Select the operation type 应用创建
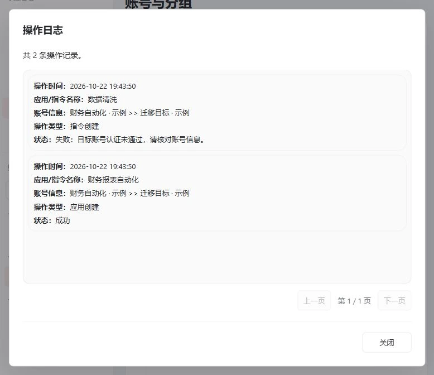Image resolution: width=434 pixels, height=375 pixels. click(84, 207)
